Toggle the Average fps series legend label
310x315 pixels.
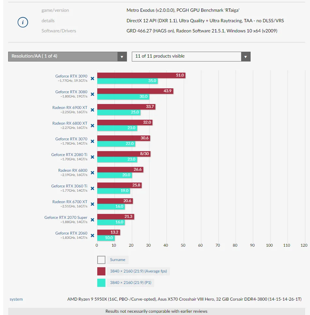pyautogui.click(x=138, y=271)
